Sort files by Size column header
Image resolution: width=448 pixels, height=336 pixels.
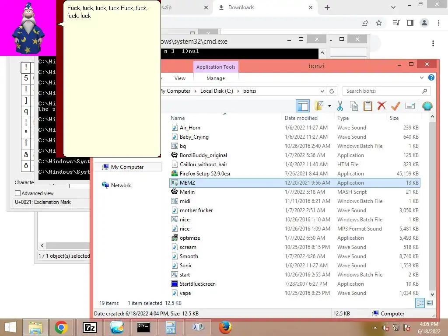[394, 118]
